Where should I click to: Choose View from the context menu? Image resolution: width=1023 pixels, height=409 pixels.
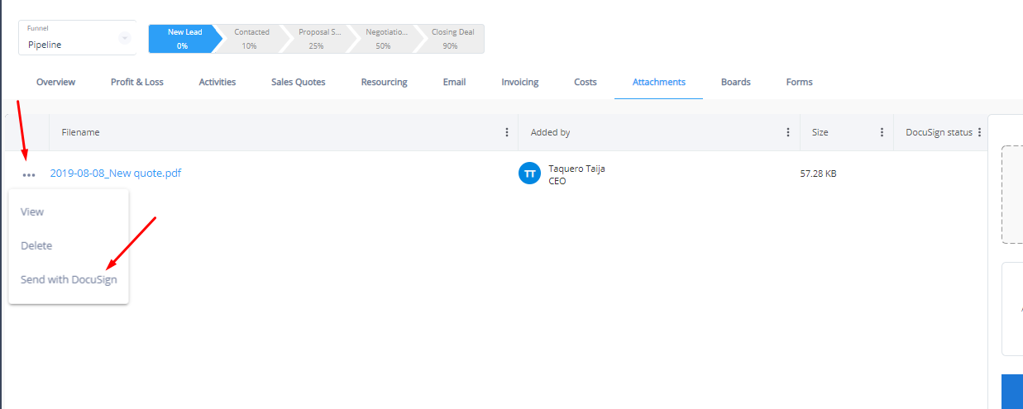pyautogui.click(x=32, y=212)
